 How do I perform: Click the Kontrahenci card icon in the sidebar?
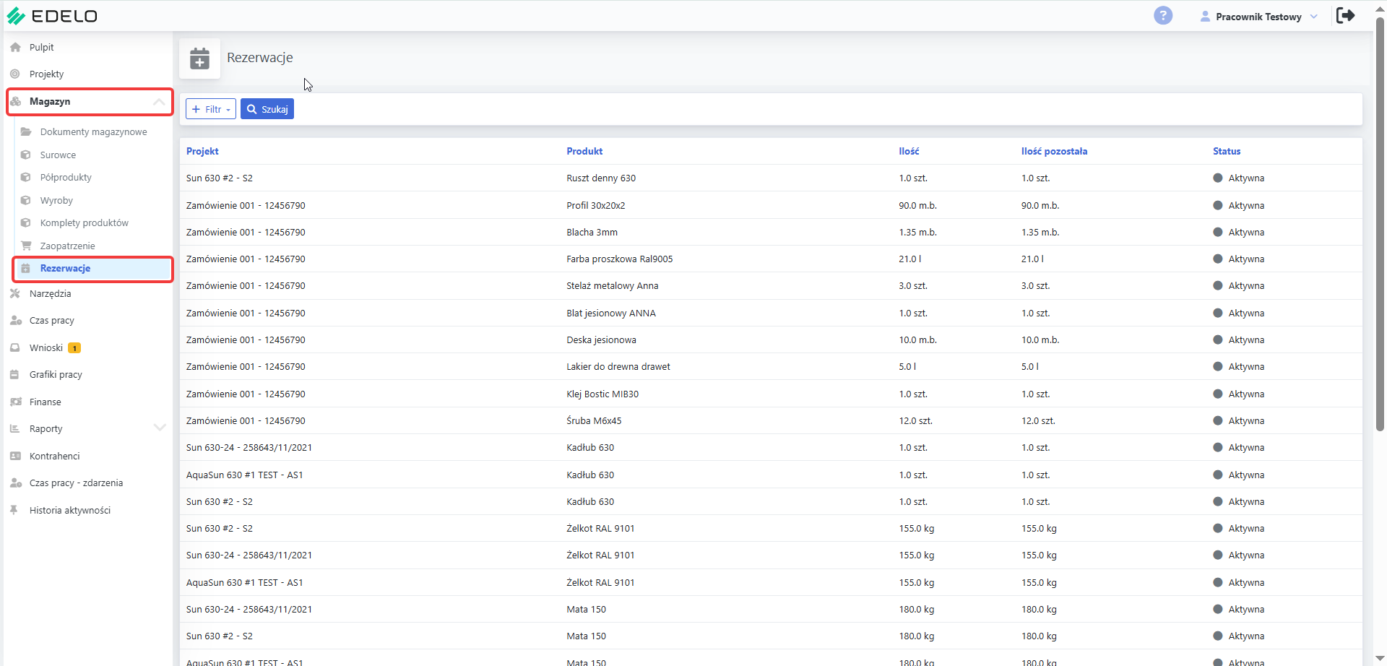pyautogui.click(x=15, y=456)
